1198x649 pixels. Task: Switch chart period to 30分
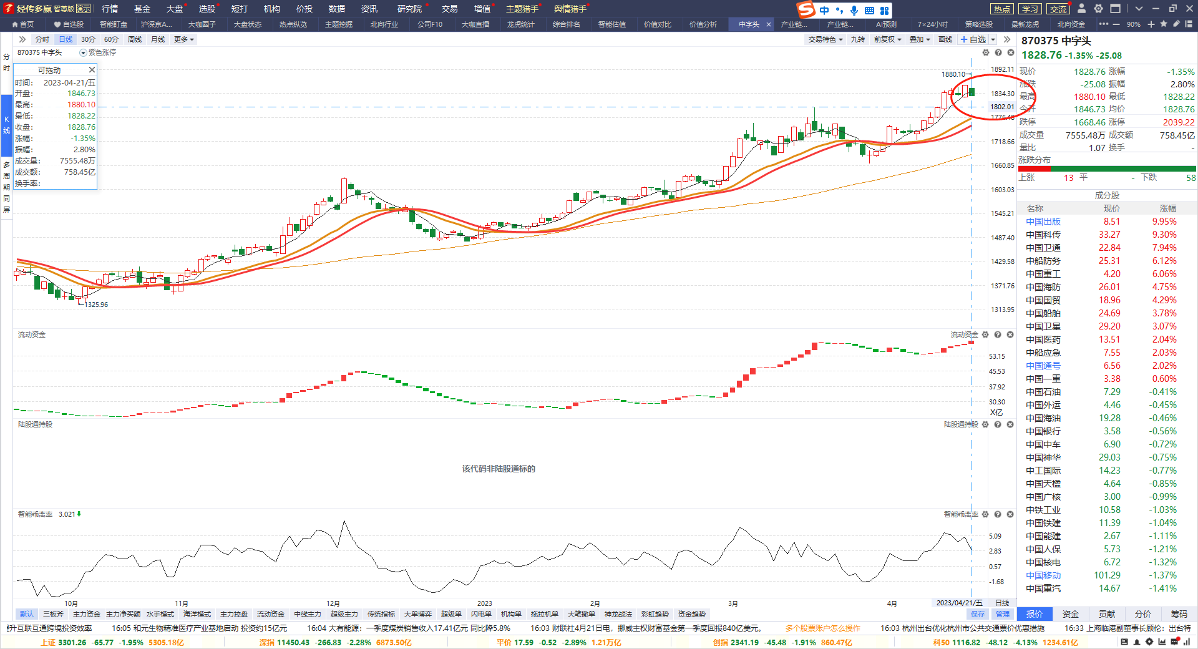[88, 39]
